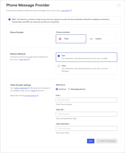Click the Twilio String Identifier (SID) helper text
Image resolution: width=125 pixels, height=153 pixels.
click(66, 118)
